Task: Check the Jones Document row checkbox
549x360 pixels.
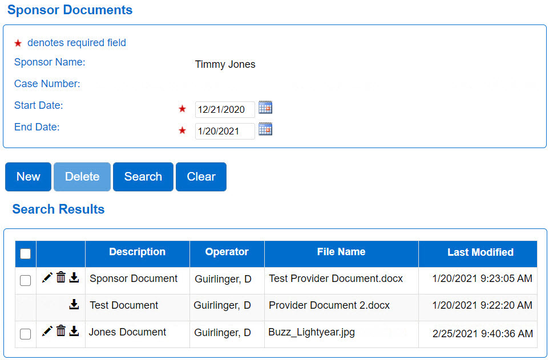Action: (25, 334)
